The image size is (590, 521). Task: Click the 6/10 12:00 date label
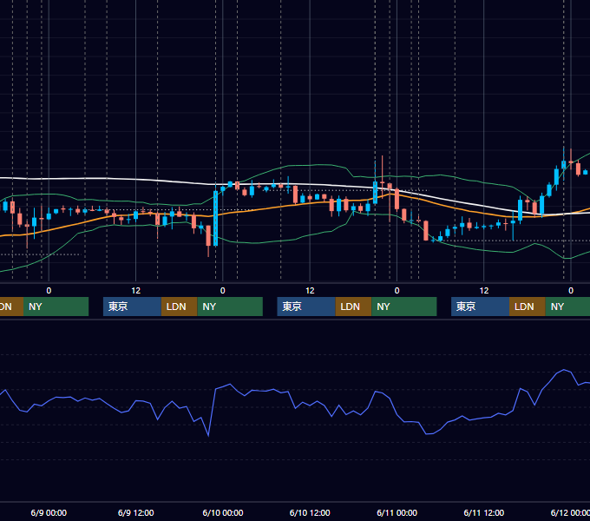310,512
